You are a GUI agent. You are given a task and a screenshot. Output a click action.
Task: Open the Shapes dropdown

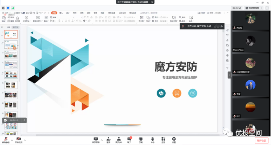(148, 19)
